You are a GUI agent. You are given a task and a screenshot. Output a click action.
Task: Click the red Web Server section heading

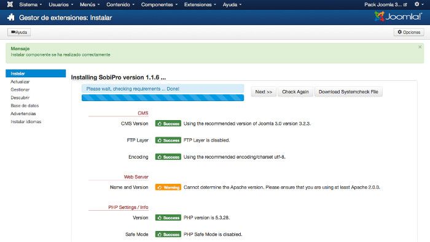pyautogui.click(x=136, y=177)
